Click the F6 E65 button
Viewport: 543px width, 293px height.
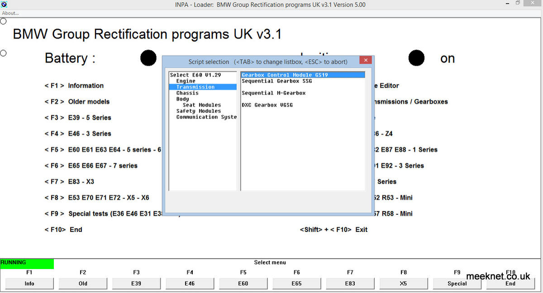296,284
